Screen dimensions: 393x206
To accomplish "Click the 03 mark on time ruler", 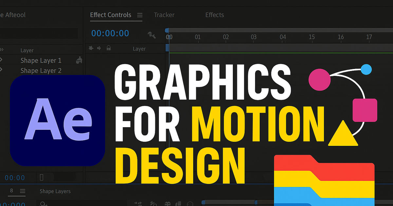I will click(254, 37).
